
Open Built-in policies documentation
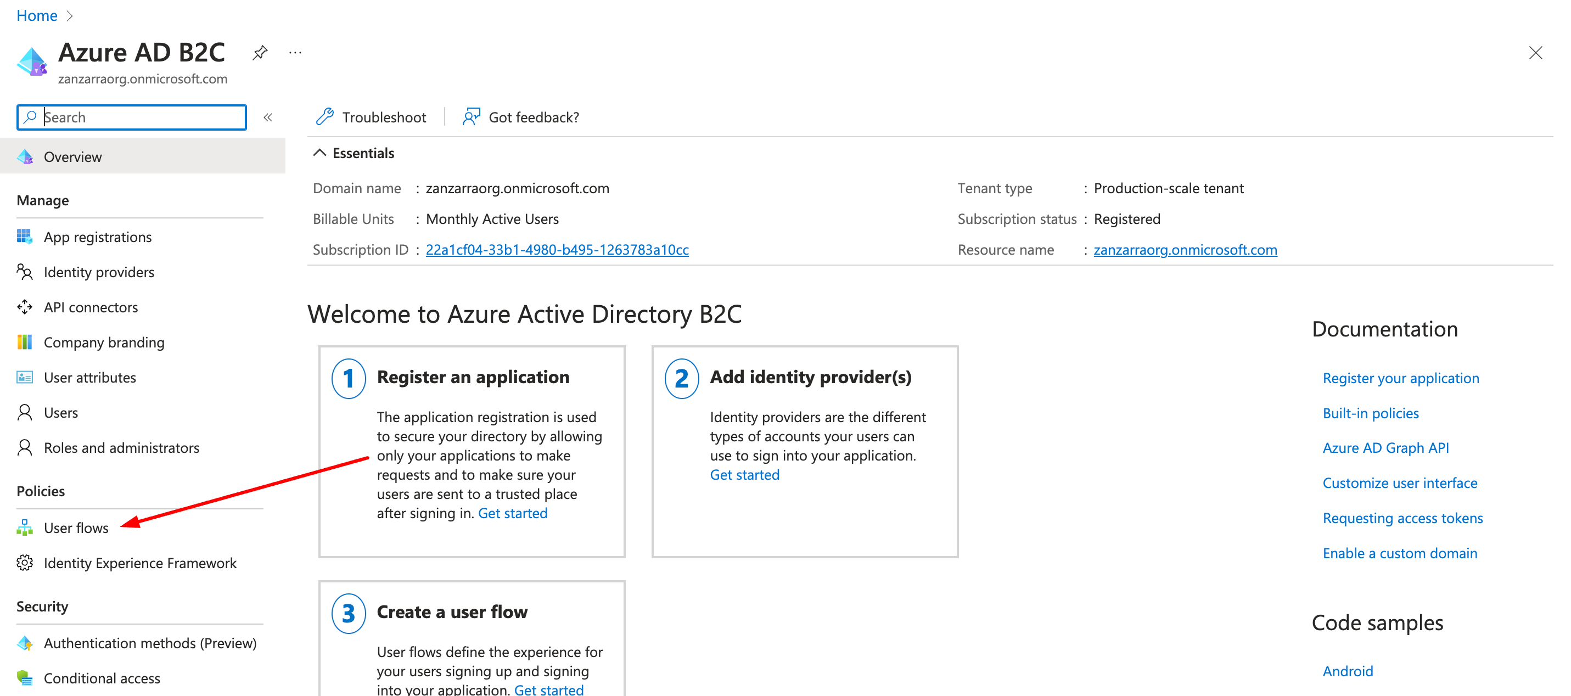pyautogui.click(x=1370, y=413)
